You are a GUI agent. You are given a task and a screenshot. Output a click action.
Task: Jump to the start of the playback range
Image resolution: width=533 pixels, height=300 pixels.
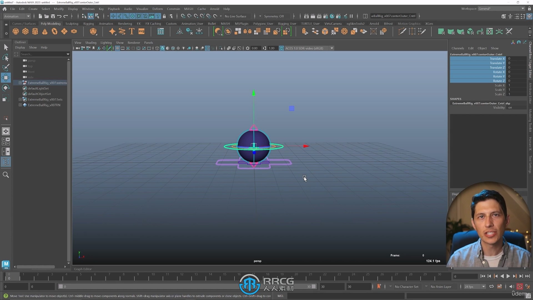point(483,276)
